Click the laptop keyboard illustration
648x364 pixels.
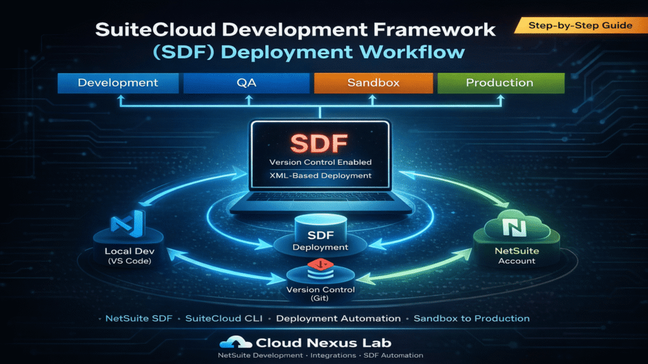click(x=320, y=197)
